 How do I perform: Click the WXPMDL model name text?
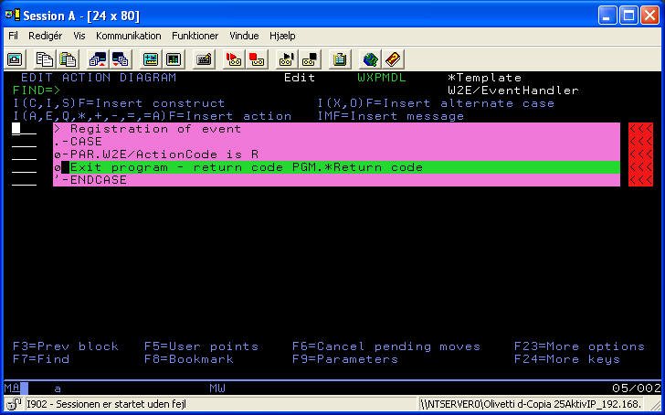382,78
